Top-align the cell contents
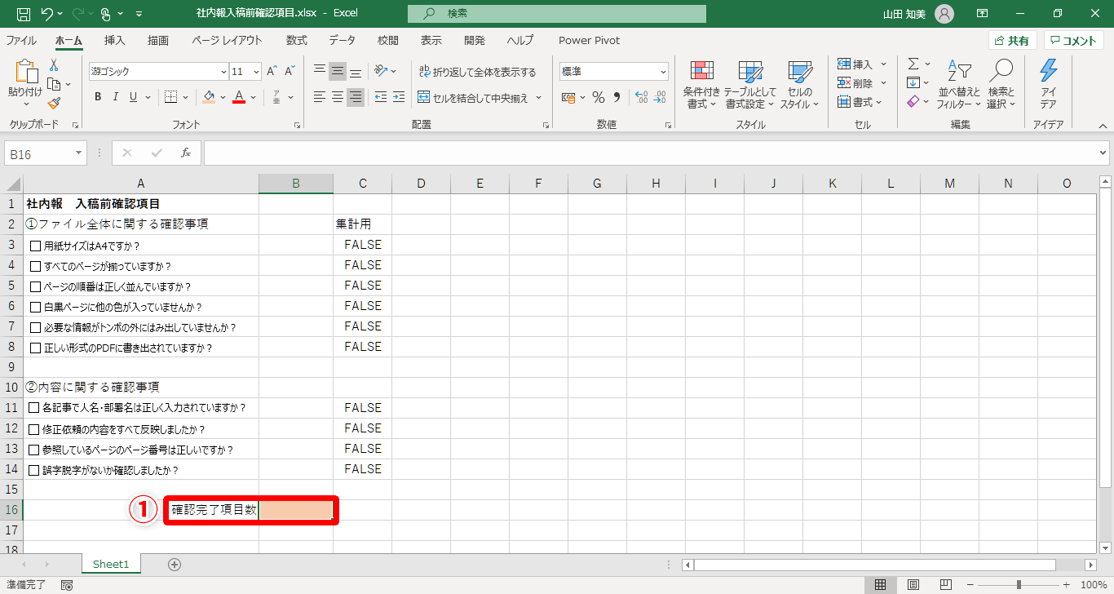The image size is (1114, 594). coord(320,71)
